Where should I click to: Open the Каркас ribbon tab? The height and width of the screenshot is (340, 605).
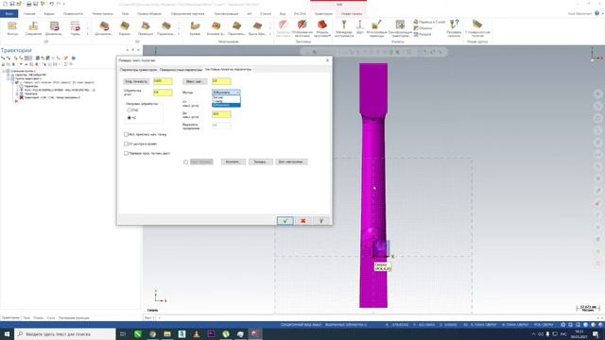coord(49,13)
